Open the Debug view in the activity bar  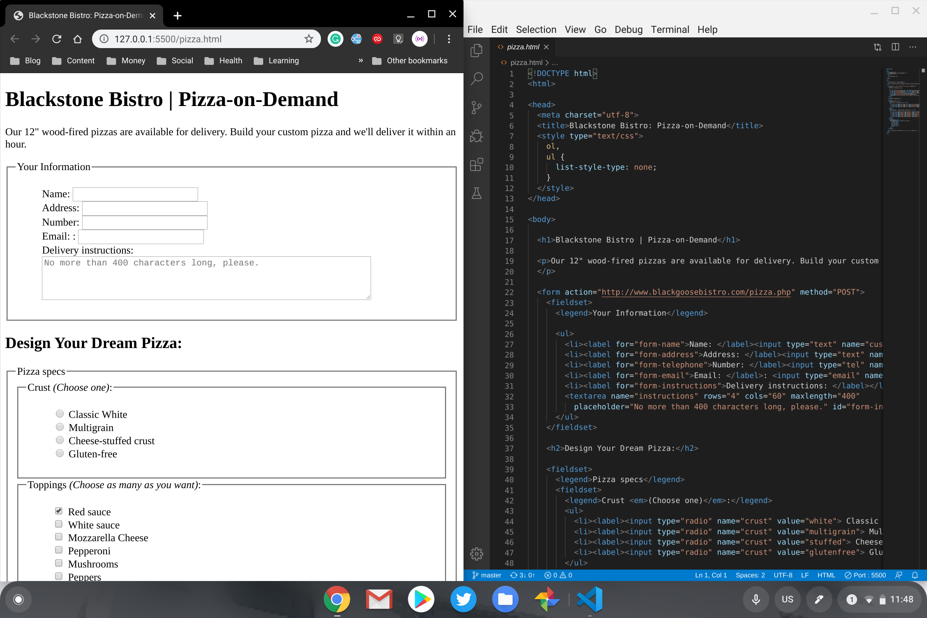pos(477,136)
